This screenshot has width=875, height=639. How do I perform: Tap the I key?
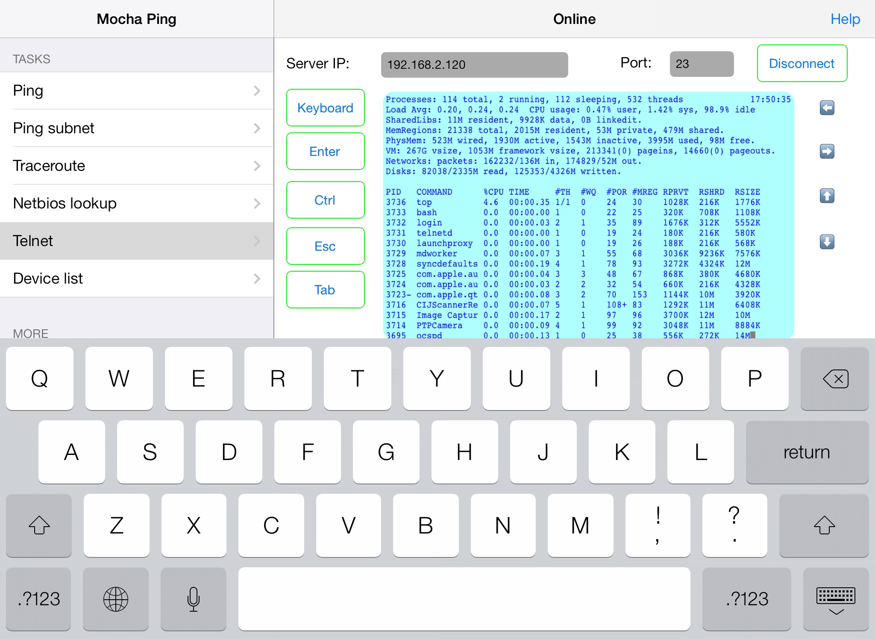596,378
